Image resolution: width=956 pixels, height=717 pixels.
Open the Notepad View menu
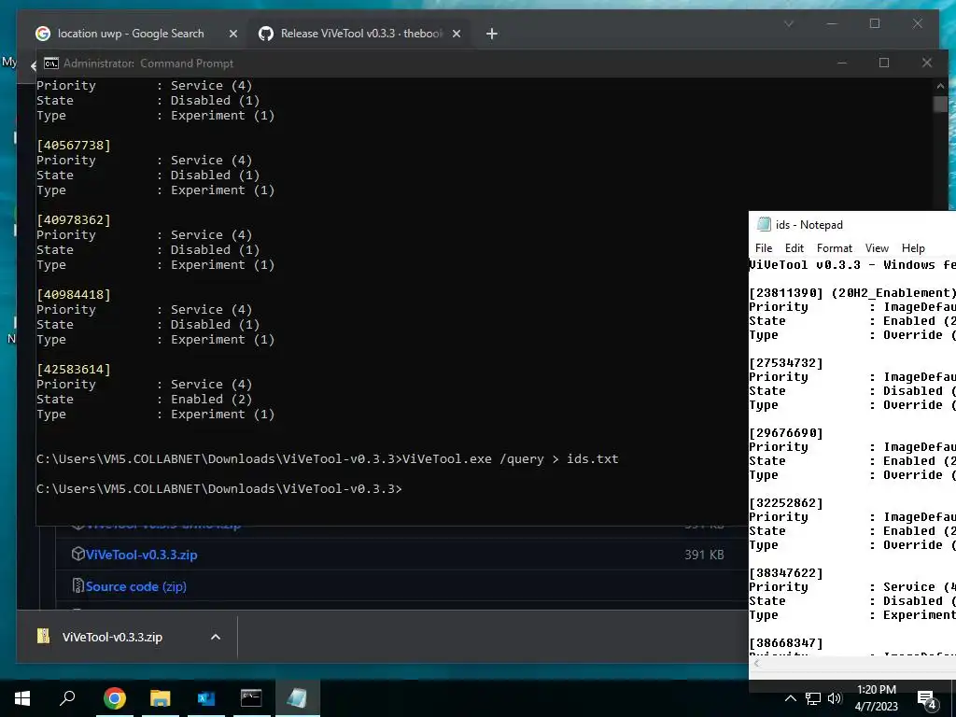[x=877, y=248]
